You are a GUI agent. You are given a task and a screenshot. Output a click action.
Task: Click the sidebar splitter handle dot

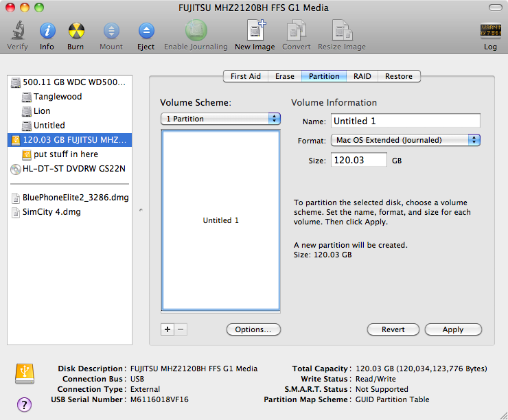tap(141, 210)
